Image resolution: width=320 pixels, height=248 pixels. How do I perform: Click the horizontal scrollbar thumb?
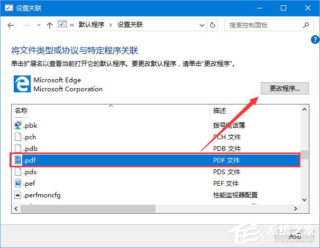88,209
